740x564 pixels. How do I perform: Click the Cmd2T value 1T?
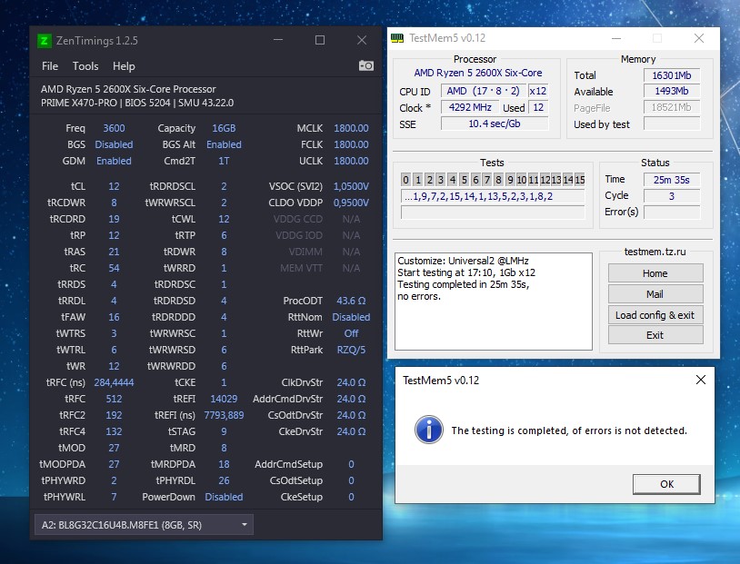(224, 161)
